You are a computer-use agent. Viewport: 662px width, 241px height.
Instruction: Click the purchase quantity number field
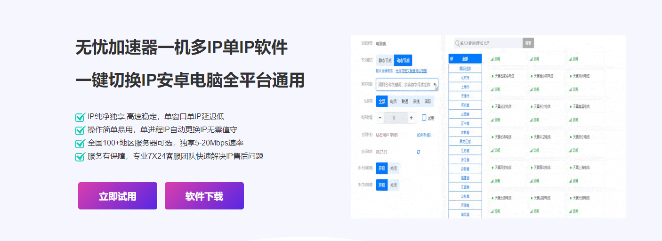pyautogui.click(x=396, y=118)
